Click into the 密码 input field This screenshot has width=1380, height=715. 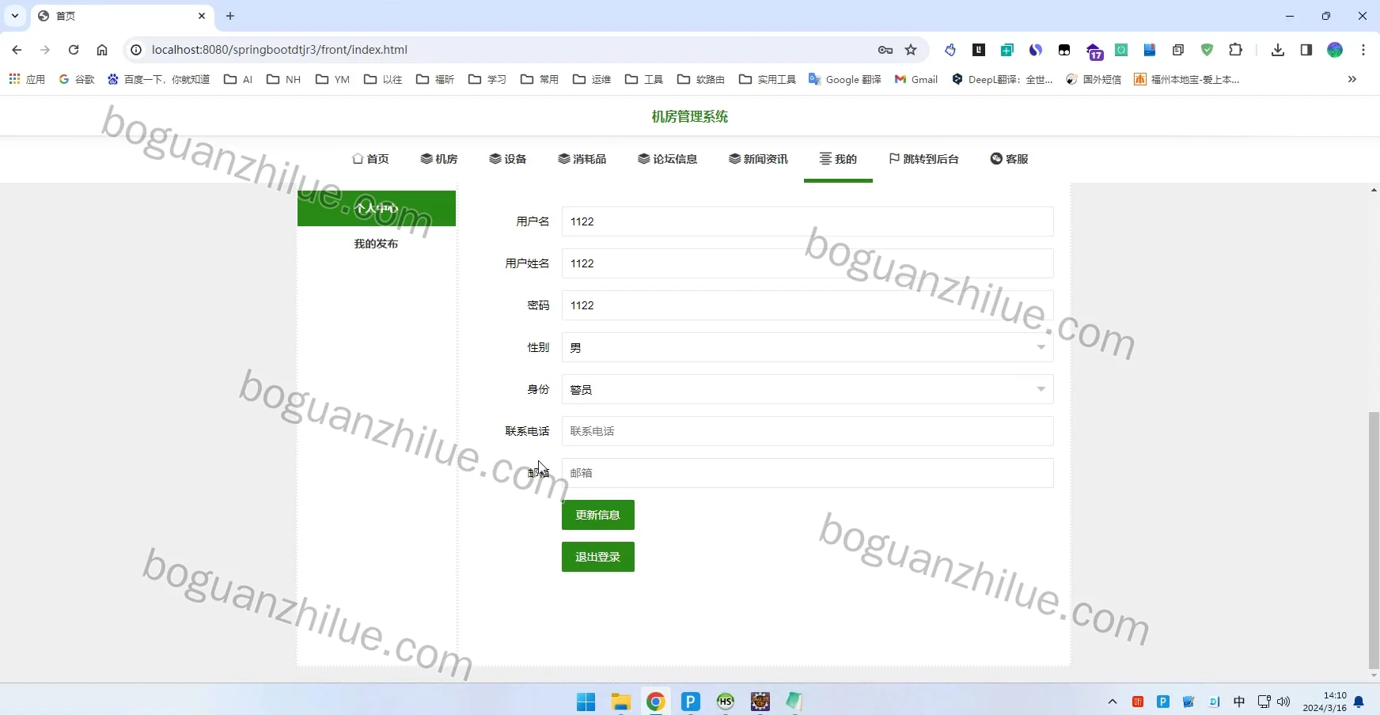[807, 305]
